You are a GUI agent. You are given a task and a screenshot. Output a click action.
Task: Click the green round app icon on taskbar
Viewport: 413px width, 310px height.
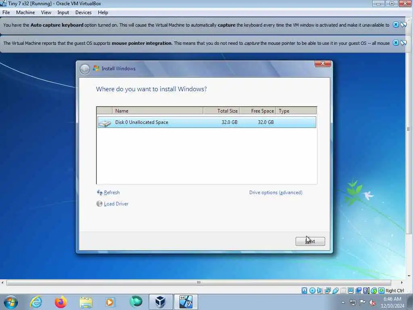(136, 302)
